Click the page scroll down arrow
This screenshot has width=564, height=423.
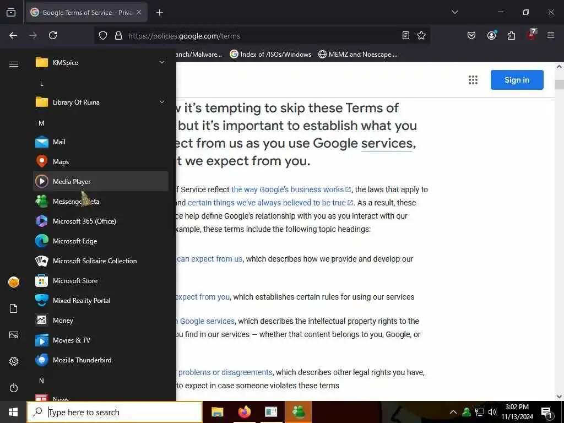559,397
